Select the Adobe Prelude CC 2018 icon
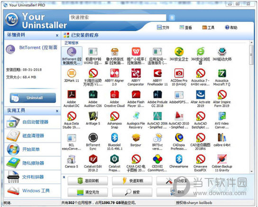Image resolution: width=258 pixels, height=207 pixels. [157, 94]
